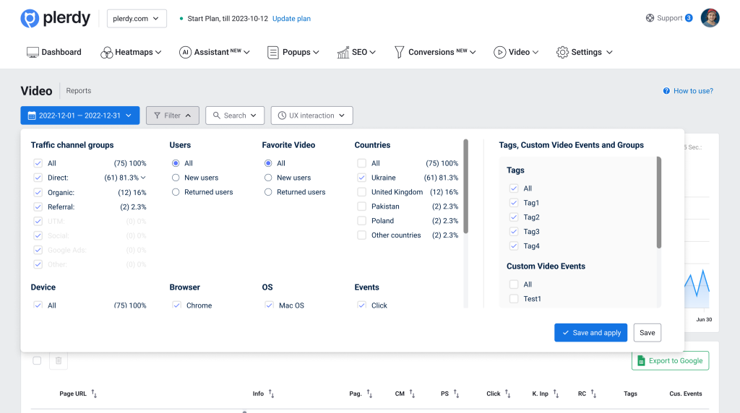Open the SEO menu
The width and height of the screenshot is (740, 413).
tap(356, 52)
